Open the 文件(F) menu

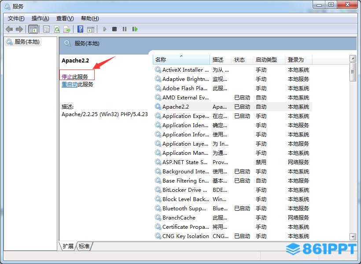[16, 18]
